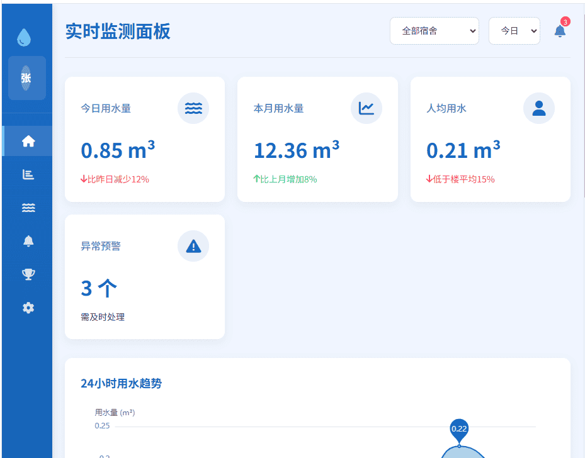Open the statistics bar-chart icon in sidebar
Viewport: 585px width, 458px height.
[27, 174]
